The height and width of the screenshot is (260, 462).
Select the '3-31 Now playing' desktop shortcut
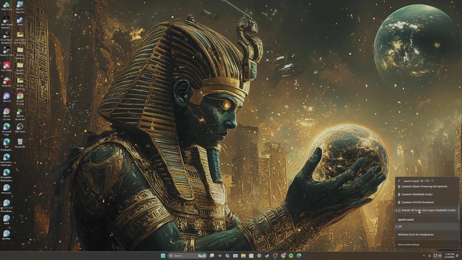tap(6, 205)
